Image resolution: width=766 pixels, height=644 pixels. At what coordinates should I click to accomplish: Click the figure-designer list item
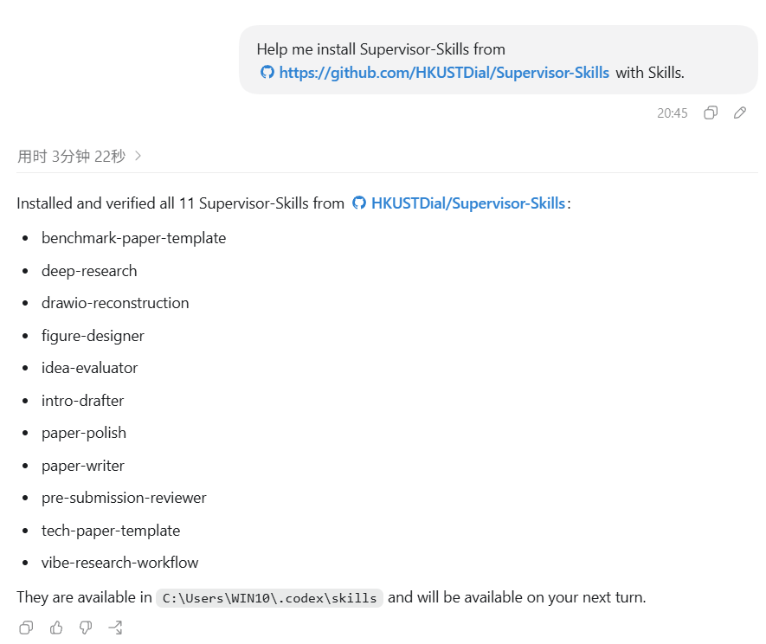tap(93, 336)
